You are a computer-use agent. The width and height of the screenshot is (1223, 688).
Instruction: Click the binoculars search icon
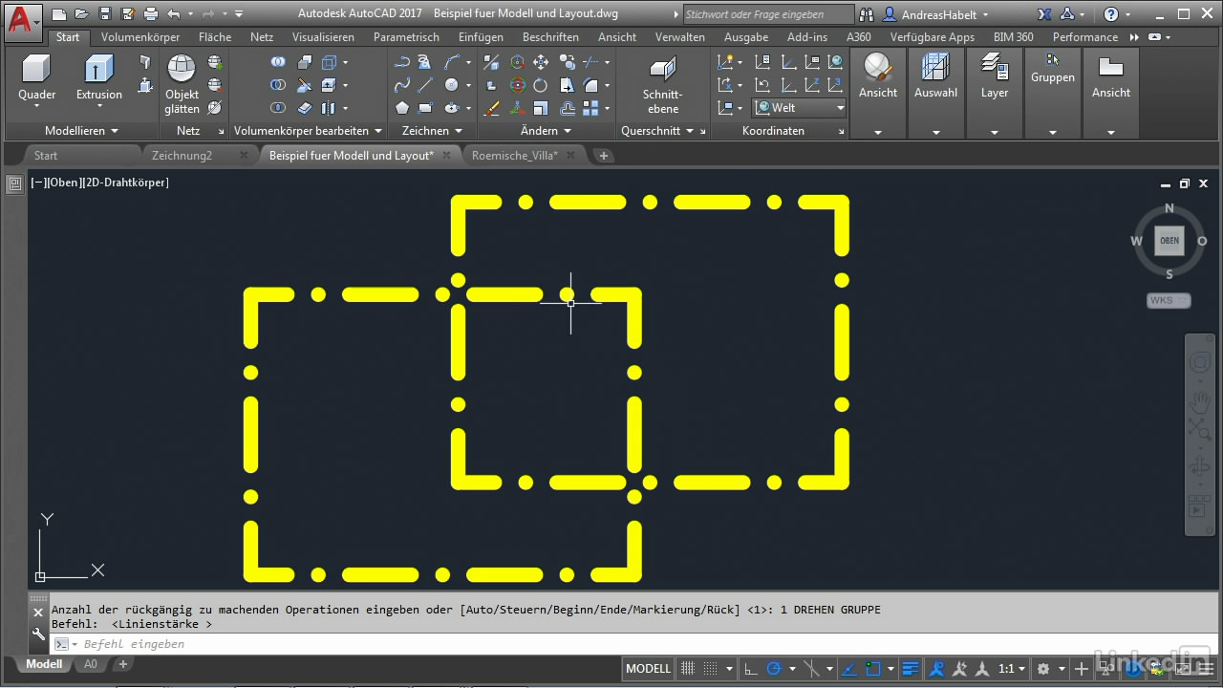click(x=867, y=14)
